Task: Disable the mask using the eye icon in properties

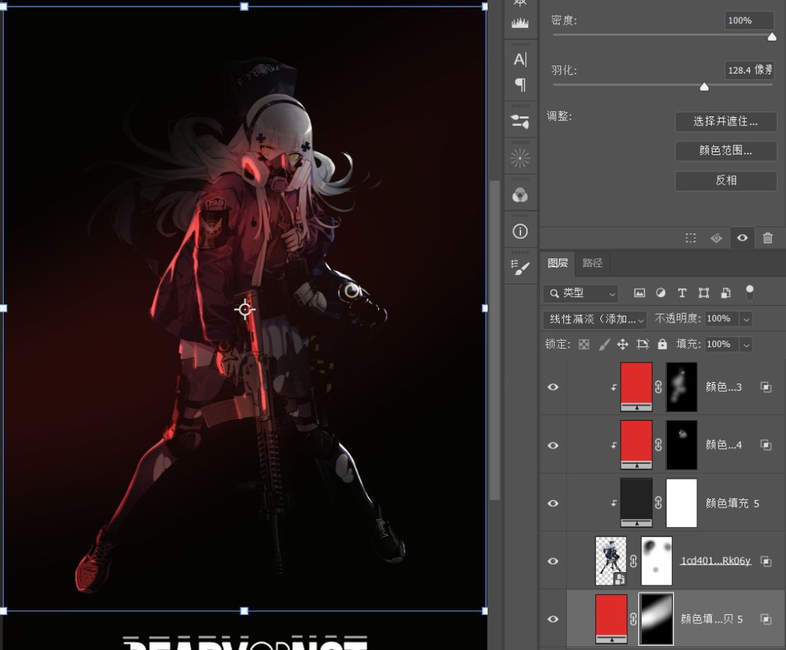Action: click(742, 238)
